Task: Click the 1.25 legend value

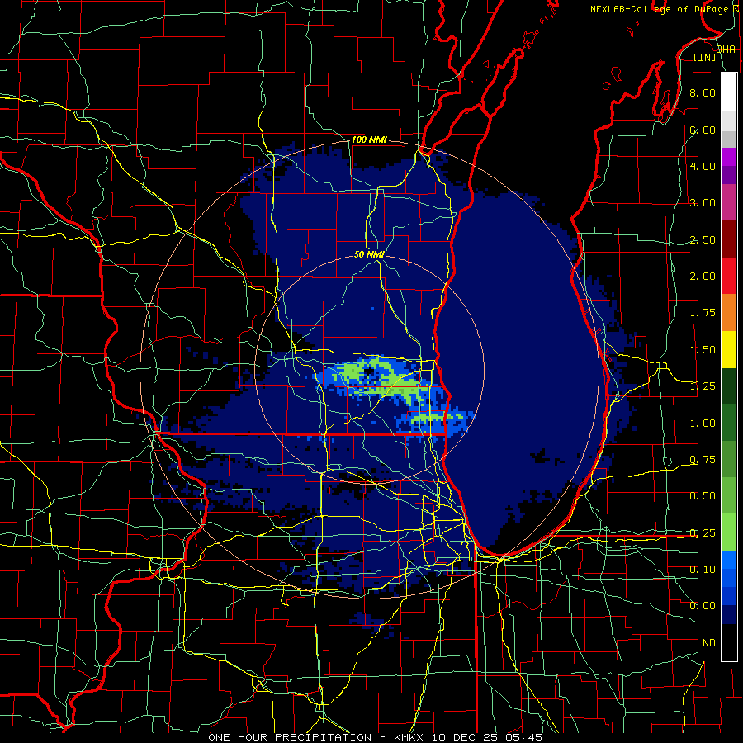Action: click(702, 386)
